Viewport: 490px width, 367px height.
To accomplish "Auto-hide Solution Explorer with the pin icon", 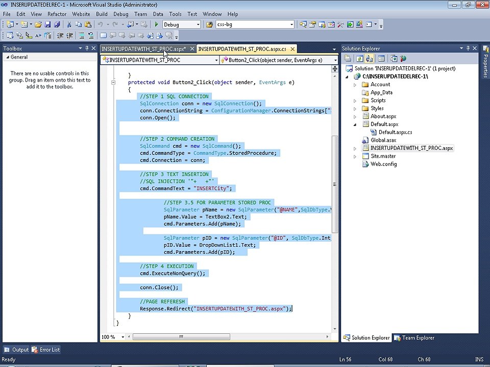I will (x=468, y=48).
